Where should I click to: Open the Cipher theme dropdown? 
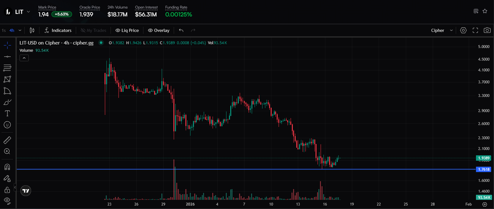point(442,30)
